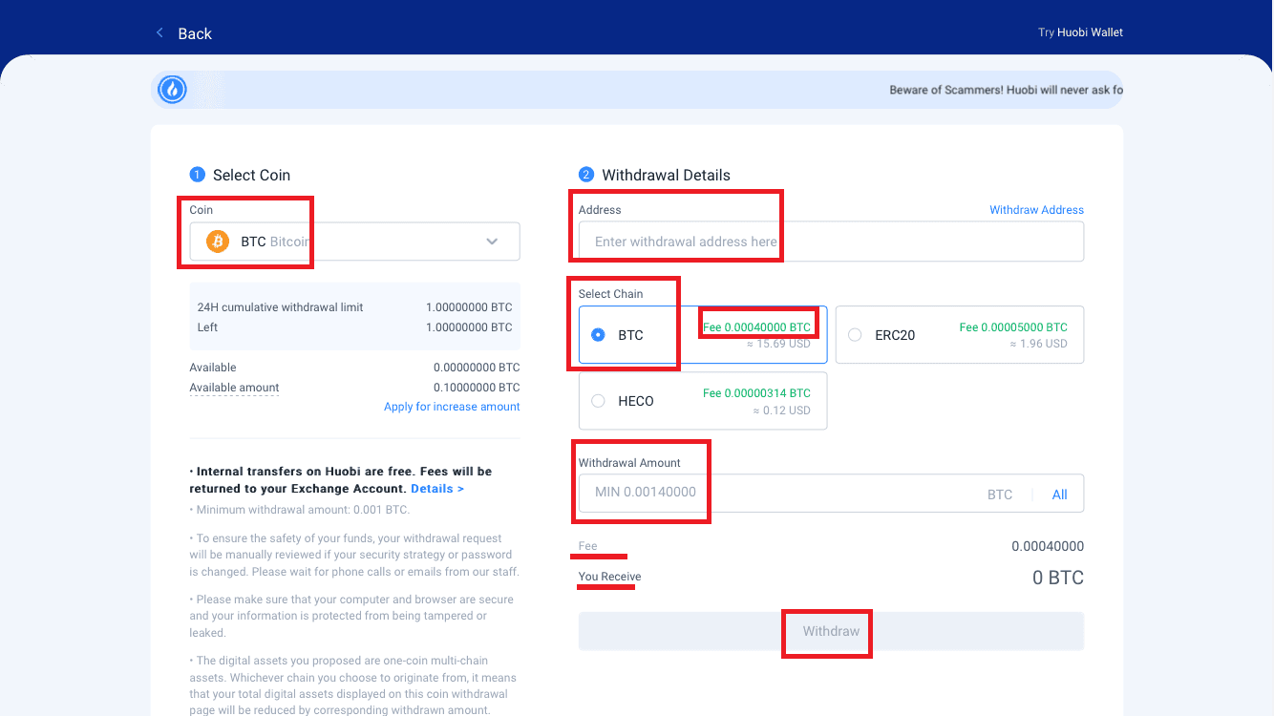The image size is (1274, 716).
Task: Click the 'Left' withdrawal limit label
Action: click(207, 327)
